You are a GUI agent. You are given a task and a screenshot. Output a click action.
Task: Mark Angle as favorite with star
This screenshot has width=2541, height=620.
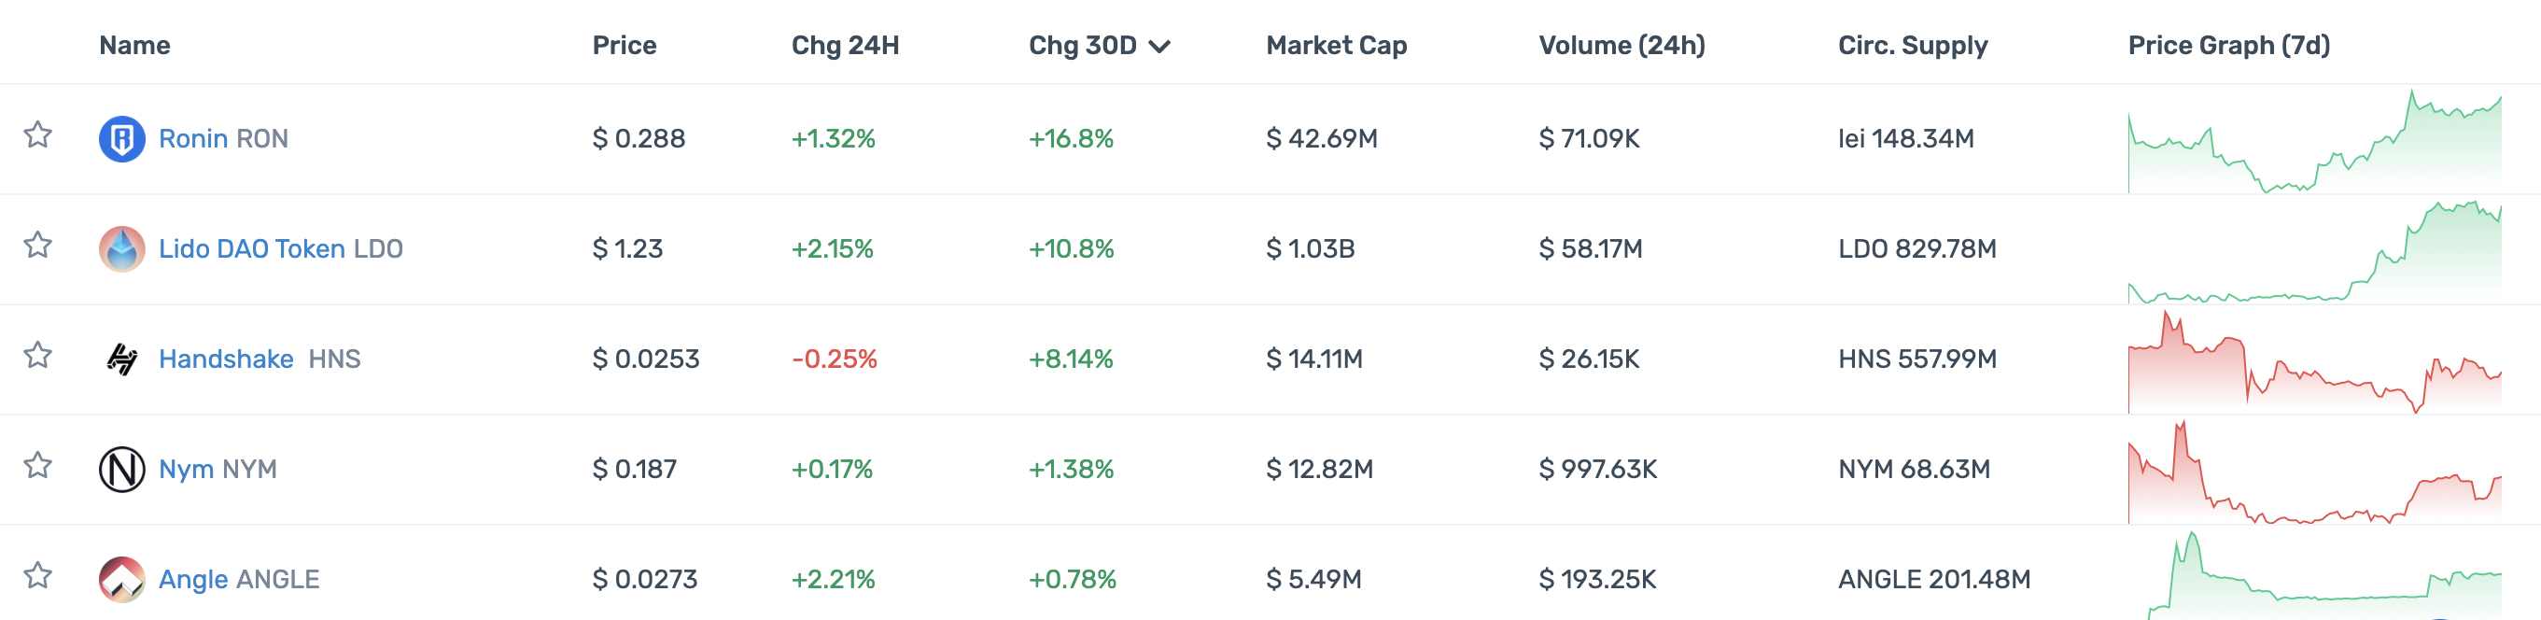(37, 574)
